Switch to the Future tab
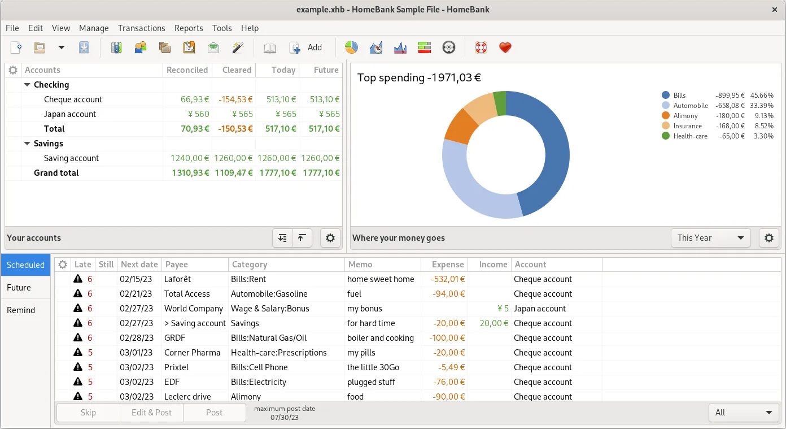Viewport: 786px width, 429px height. [x=19, y=288]
